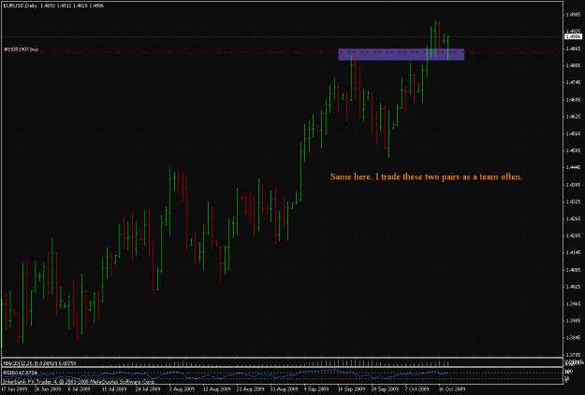Click the 1.4445 price scale label
The height and width of the screenshot is (395, 585).
573,167
